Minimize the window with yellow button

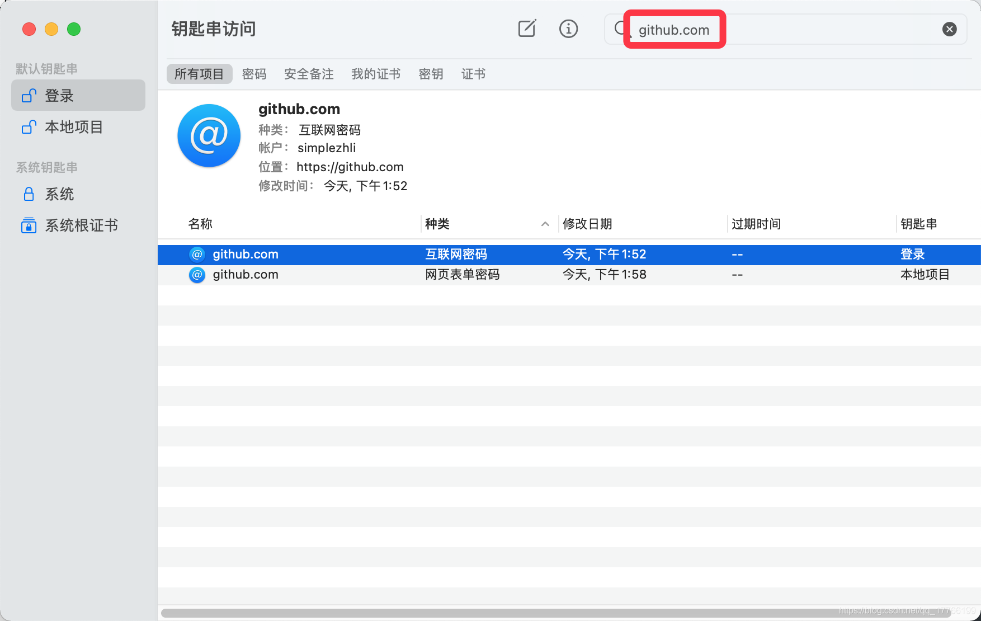point(51,29)
